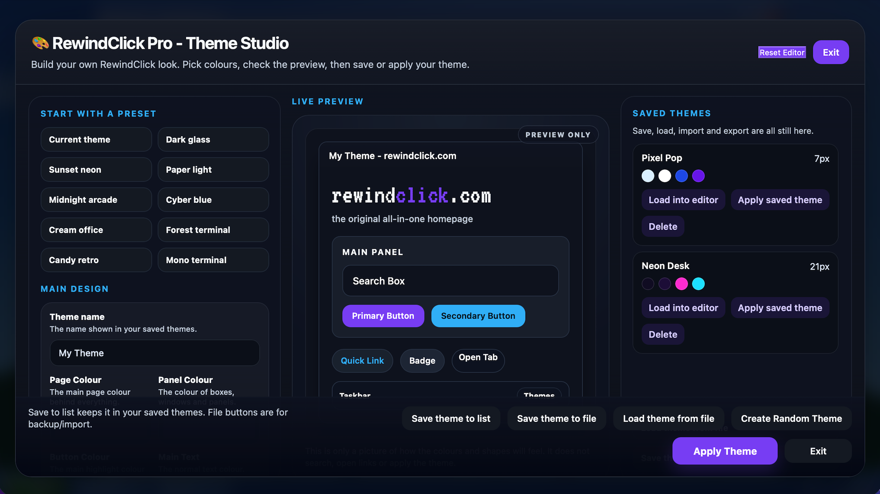The height and width of the screenshot is (494, 880).
Task: Click the PREVIEW ONLY badge
Action: 558,135
